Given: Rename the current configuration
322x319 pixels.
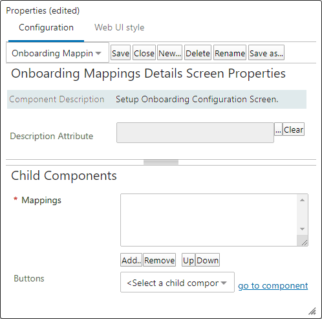Looking at the screenshot, I should [x=230, y=52].
